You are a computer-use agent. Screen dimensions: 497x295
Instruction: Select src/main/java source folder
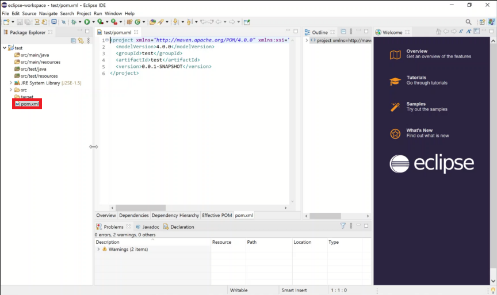[32, 55]
